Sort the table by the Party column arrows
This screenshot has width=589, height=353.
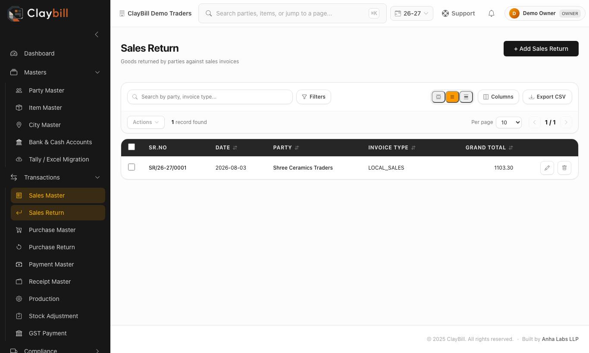point(297,148)
